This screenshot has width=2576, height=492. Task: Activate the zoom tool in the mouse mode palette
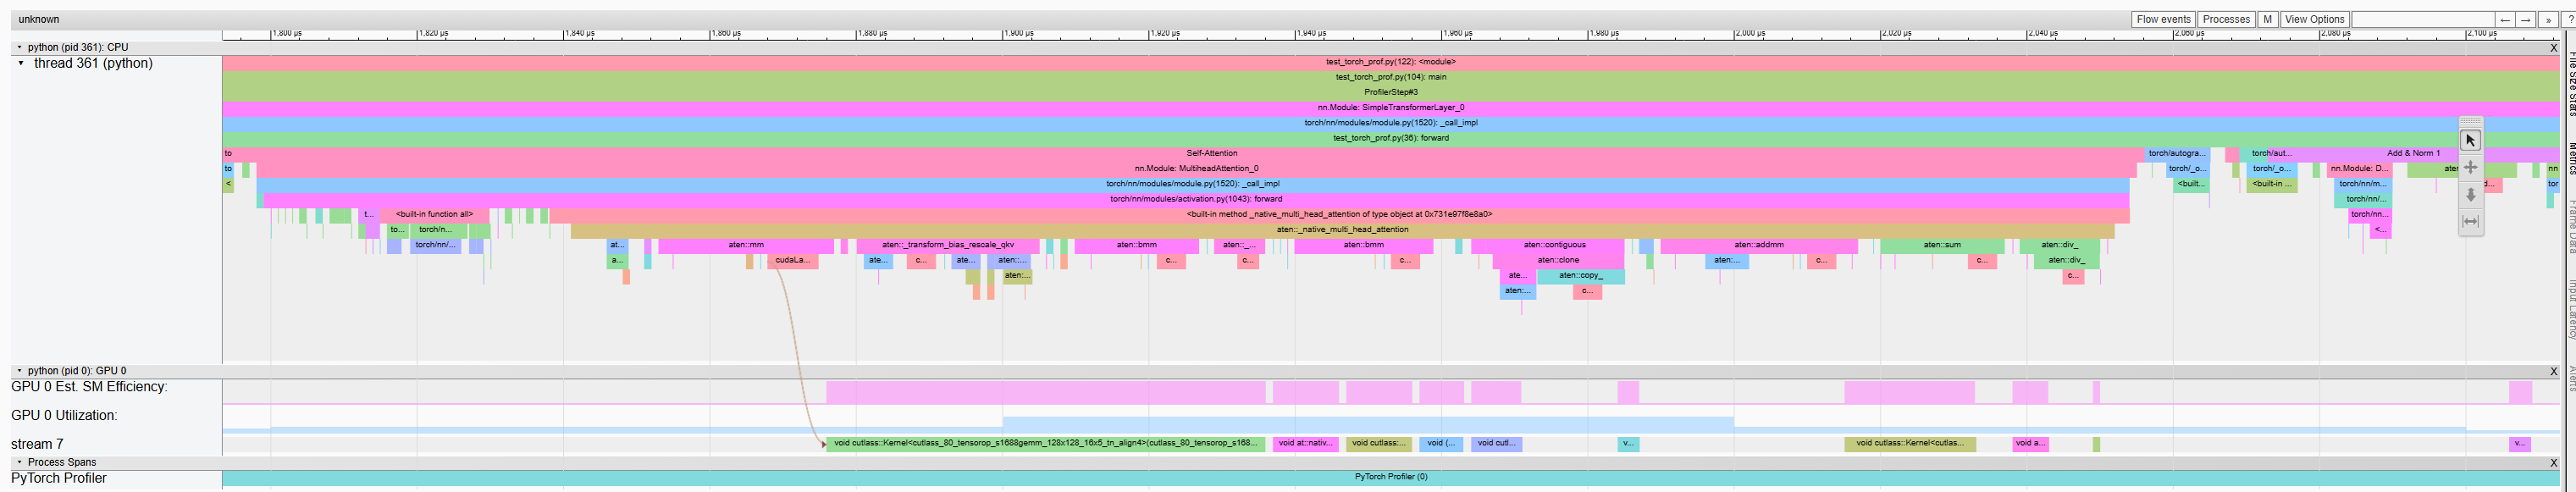click(x=2470, y=194)
